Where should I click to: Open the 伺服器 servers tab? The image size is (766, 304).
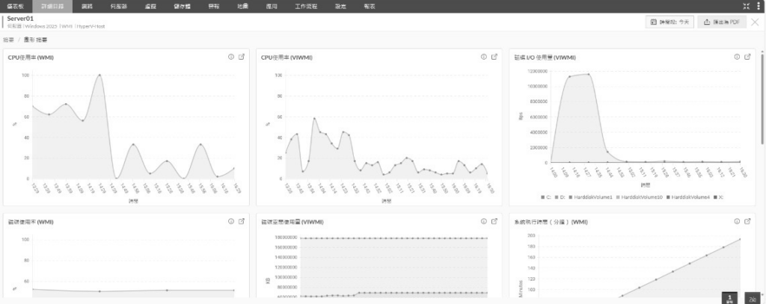[119, 6]
